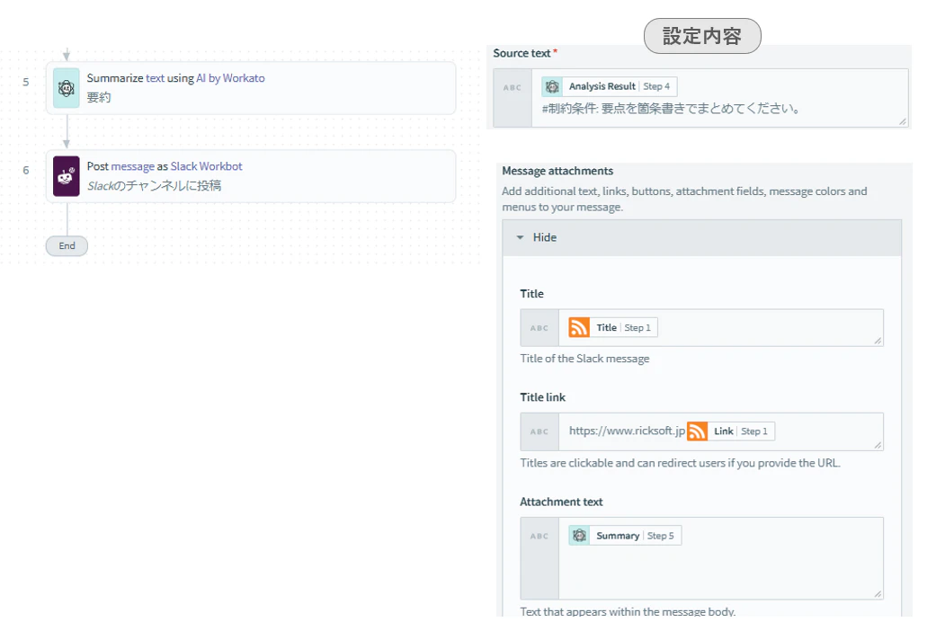The width and height of the screenshot is (936, 622).
Task: Click the Slack Workbot step icon
Action: (67, 176)
